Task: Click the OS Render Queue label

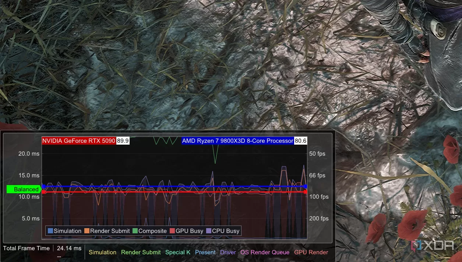Action: pos(265,252)
